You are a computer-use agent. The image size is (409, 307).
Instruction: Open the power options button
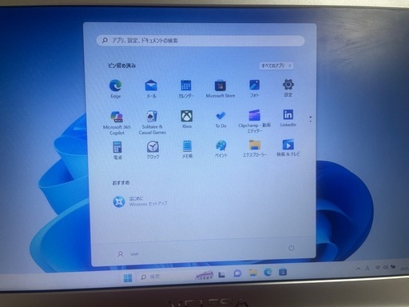[x=292, y=248]
